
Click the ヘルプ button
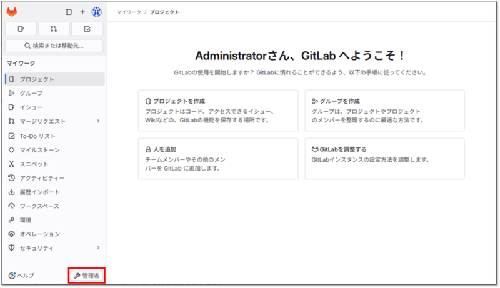coord(21,276)
